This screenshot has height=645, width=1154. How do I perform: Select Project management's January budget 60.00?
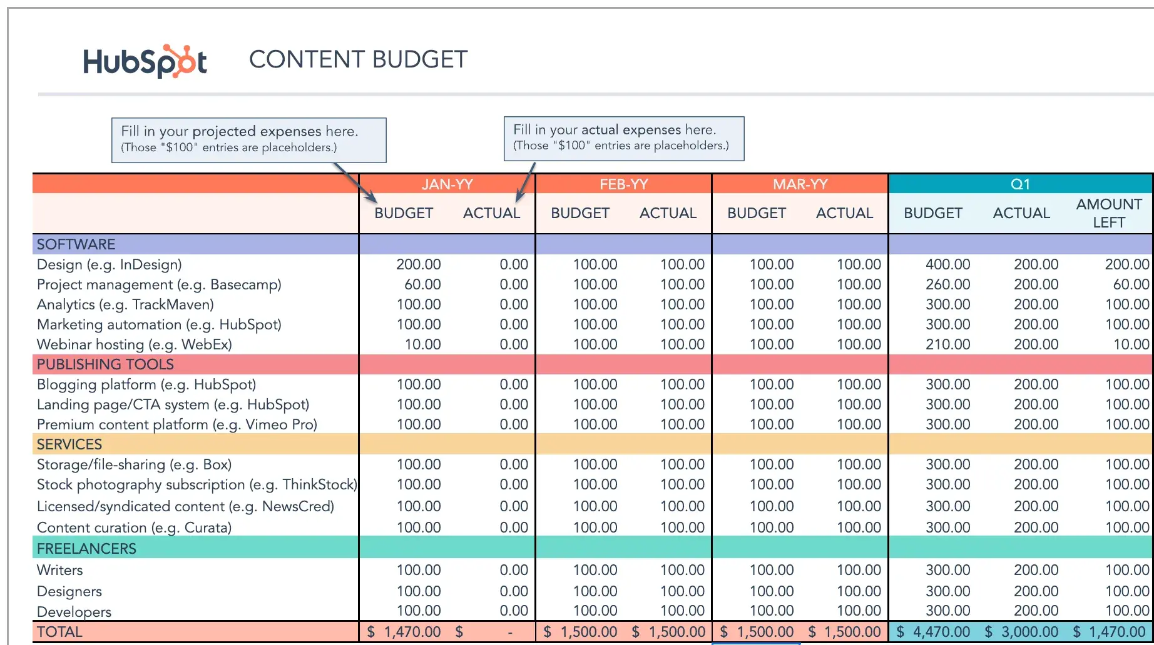(x=422, y=284)
